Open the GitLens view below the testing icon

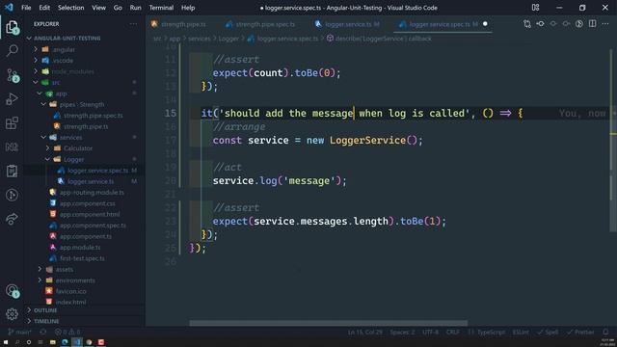12,195
